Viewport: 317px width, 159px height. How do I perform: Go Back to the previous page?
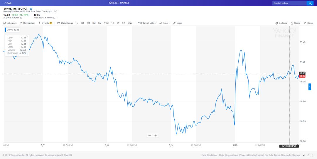[8, 3]
